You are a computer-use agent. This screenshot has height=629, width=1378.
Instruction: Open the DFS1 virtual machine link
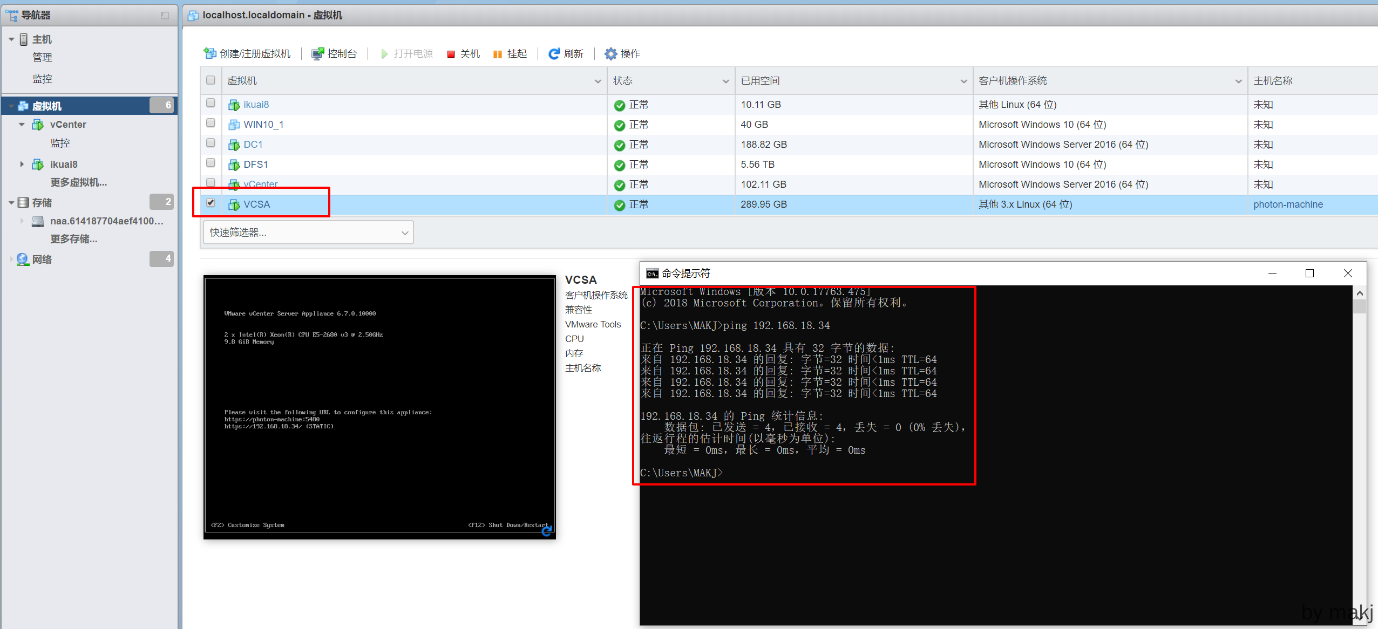(255, 165)
